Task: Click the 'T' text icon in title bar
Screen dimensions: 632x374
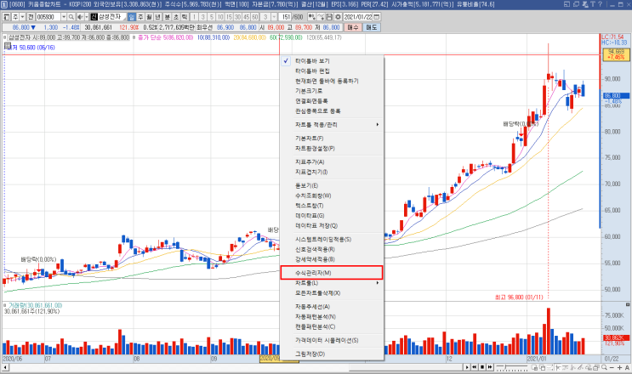Action: tap(593, 4)
